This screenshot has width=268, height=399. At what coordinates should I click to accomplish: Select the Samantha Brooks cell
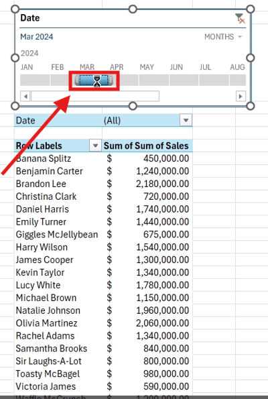click(58, 348)
